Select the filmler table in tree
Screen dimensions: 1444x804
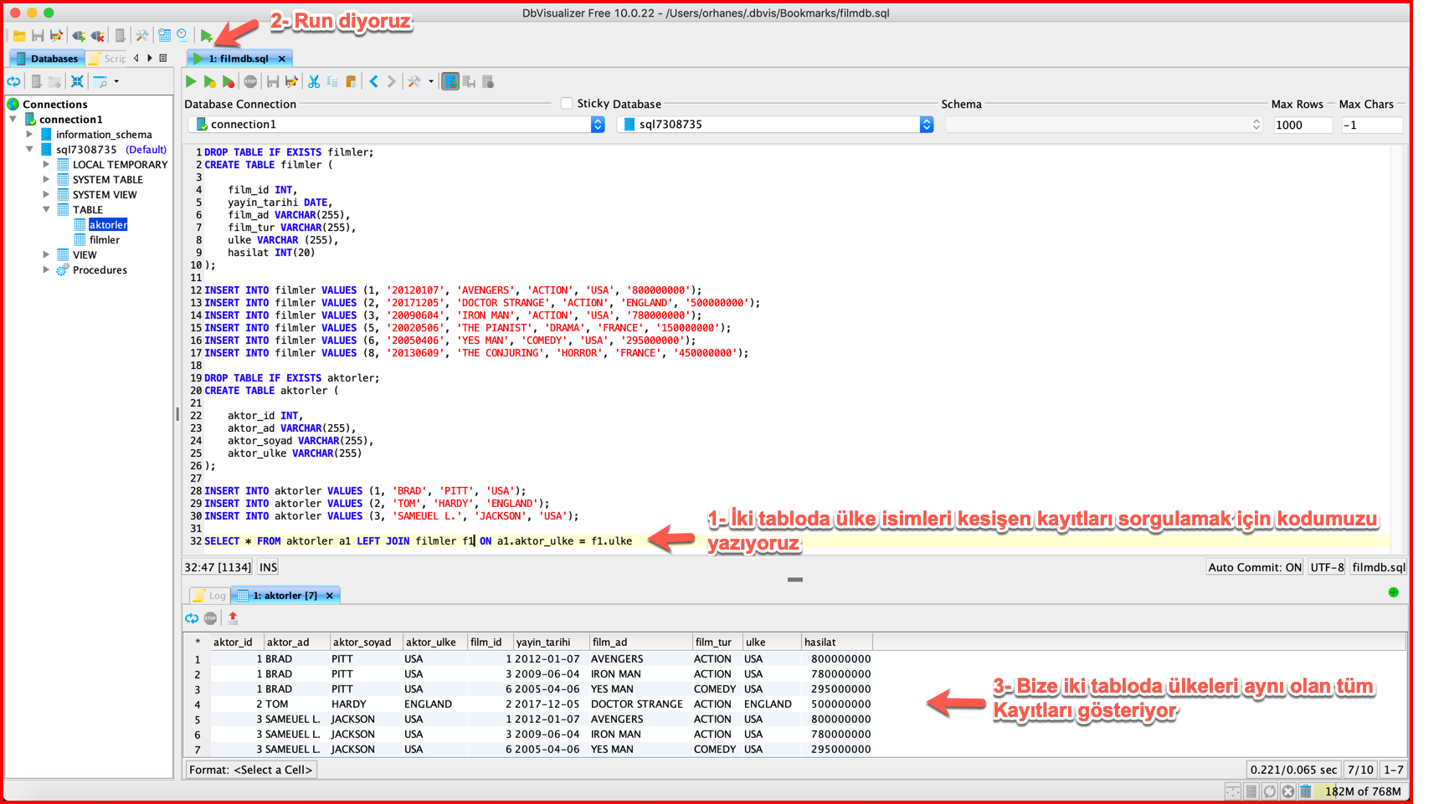105,240
